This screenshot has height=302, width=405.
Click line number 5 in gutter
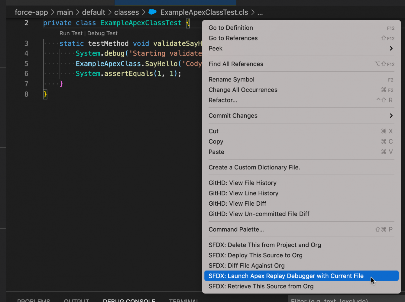[26, 63]
